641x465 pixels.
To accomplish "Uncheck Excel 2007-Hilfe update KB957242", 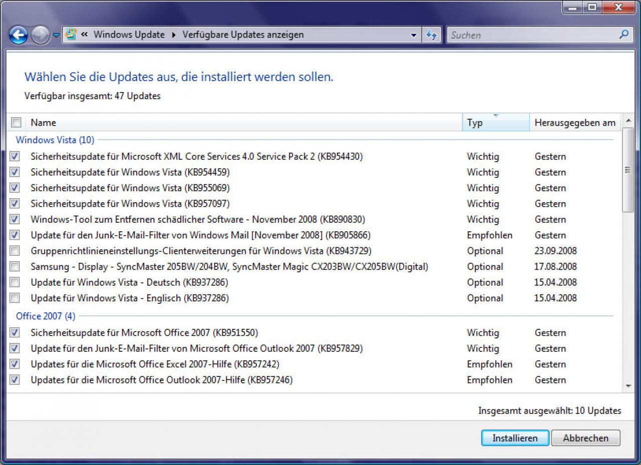I will (x=15, y=364).
